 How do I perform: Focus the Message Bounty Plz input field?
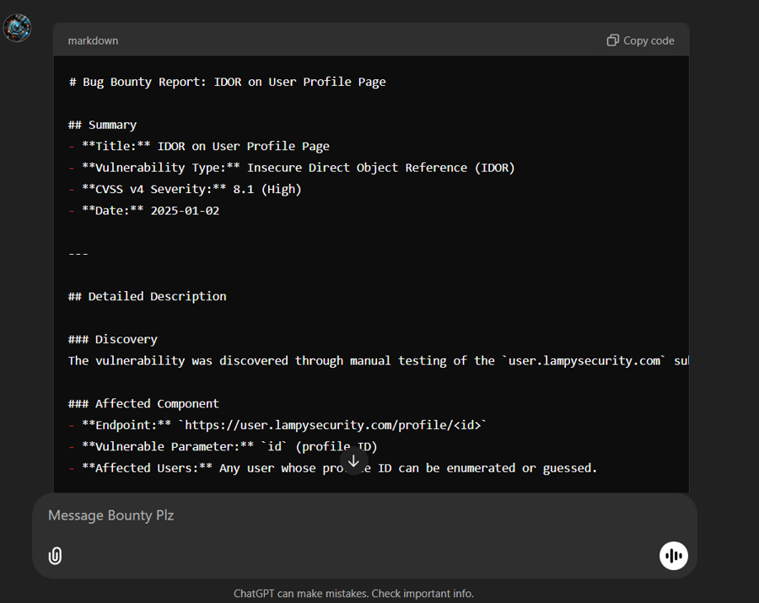tap(337, 515)
